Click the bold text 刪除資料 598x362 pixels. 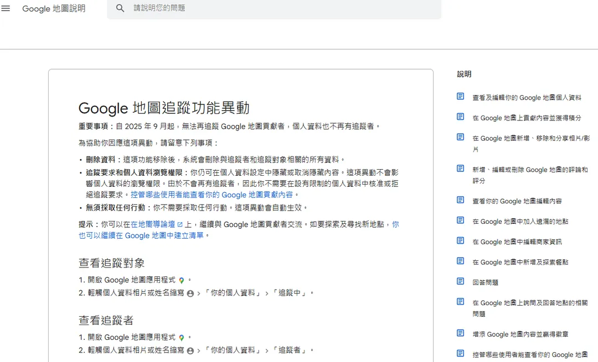click(100, 160)
